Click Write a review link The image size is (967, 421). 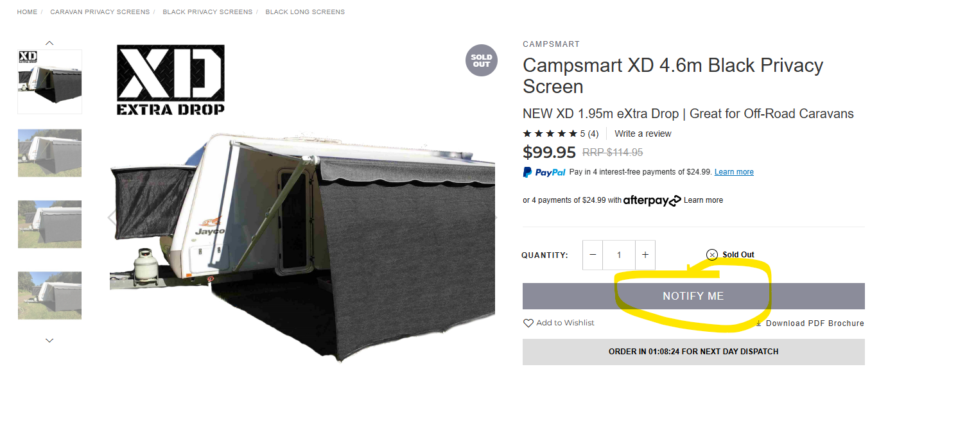click(643, 133)
